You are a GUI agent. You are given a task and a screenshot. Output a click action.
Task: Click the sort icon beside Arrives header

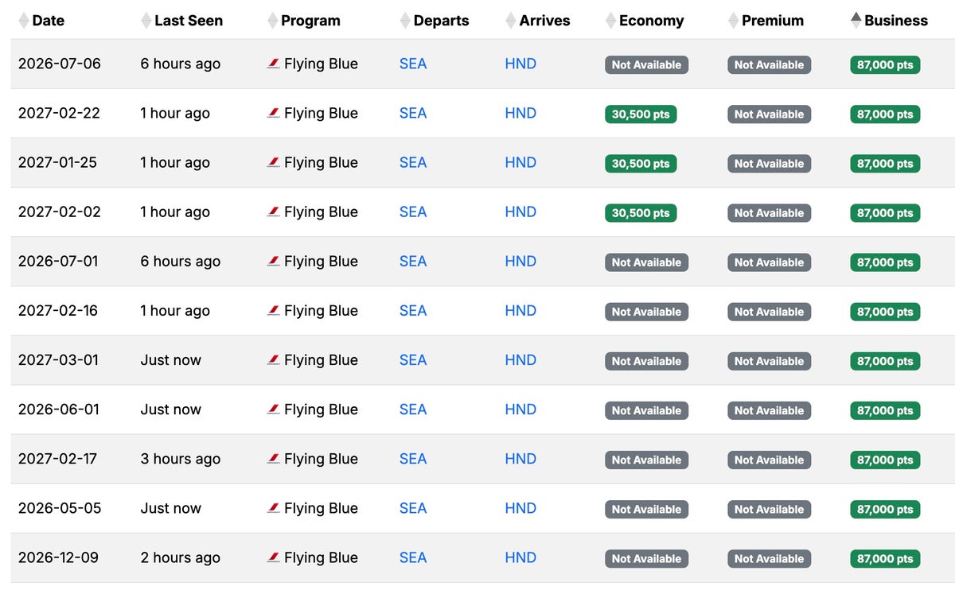[x=511, y=21]
